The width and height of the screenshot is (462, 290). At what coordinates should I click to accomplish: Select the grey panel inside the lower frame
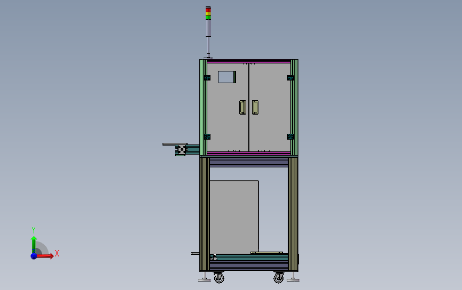[234, 217]
